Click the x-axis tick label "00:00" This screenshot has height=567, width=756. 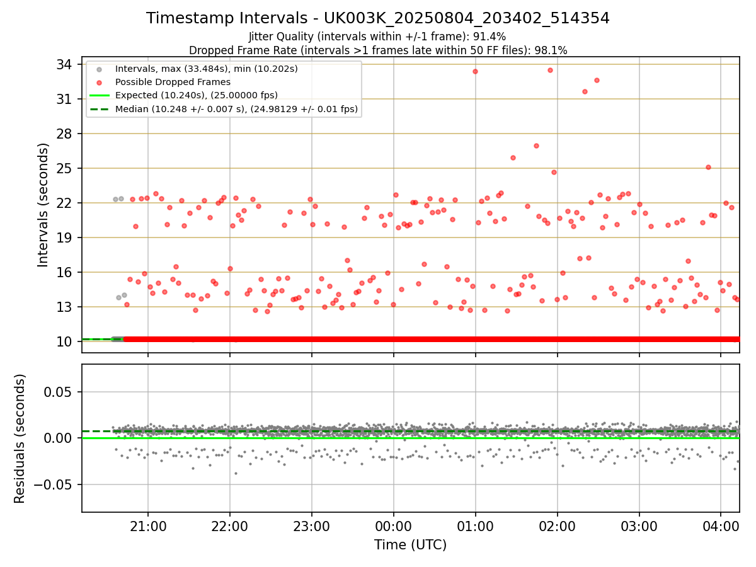(x=394, y=525)
